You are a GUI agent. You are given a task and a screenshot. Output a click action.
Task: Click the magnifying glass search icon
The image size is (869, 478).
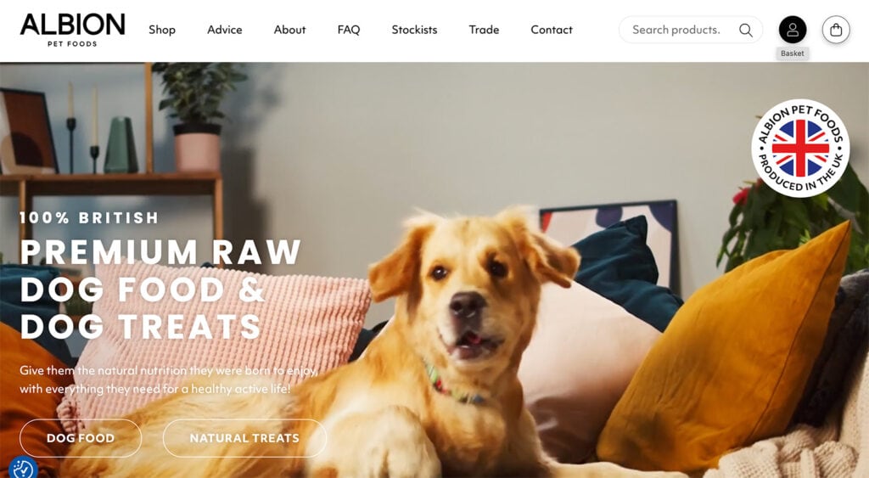point(746,30)
